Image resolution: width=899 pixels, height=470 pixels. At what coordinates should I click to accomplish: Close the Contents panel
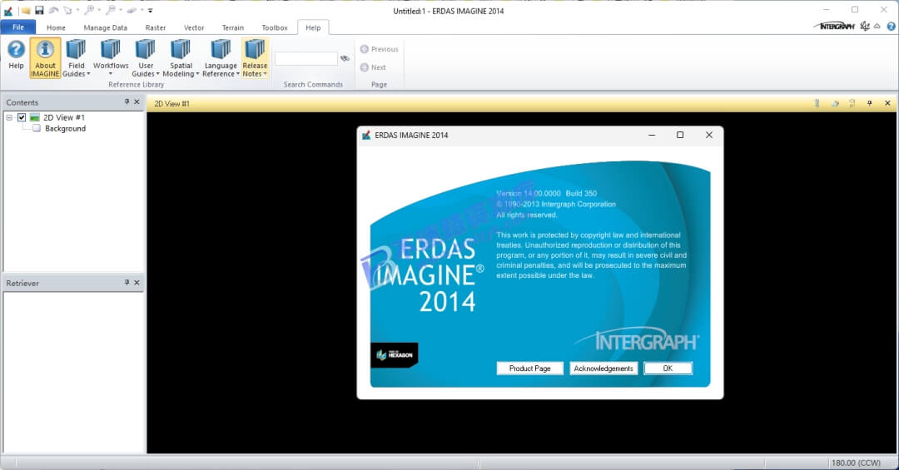point(137,101)
